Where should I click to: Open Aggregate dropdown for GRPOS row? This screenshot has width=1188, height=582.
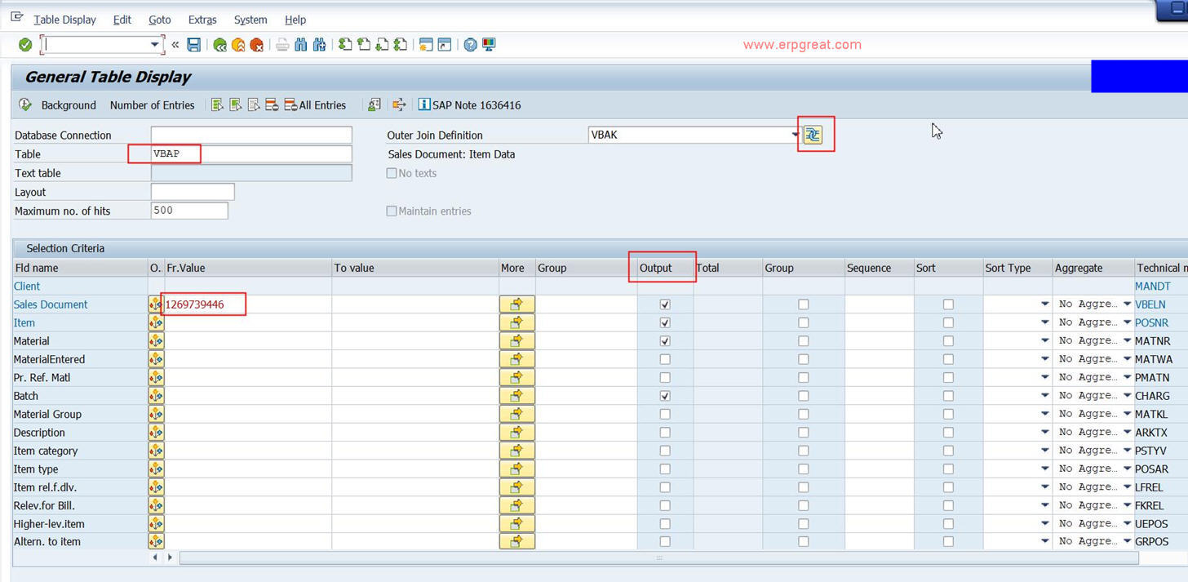coord(1128,541)
